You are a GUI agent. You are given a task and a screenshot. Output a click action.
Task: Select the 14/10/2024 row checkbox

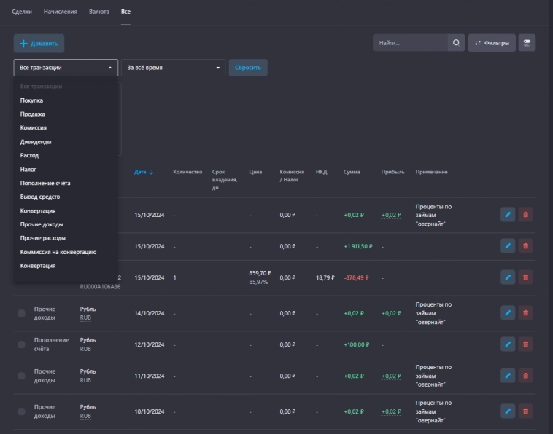[21, 313]
